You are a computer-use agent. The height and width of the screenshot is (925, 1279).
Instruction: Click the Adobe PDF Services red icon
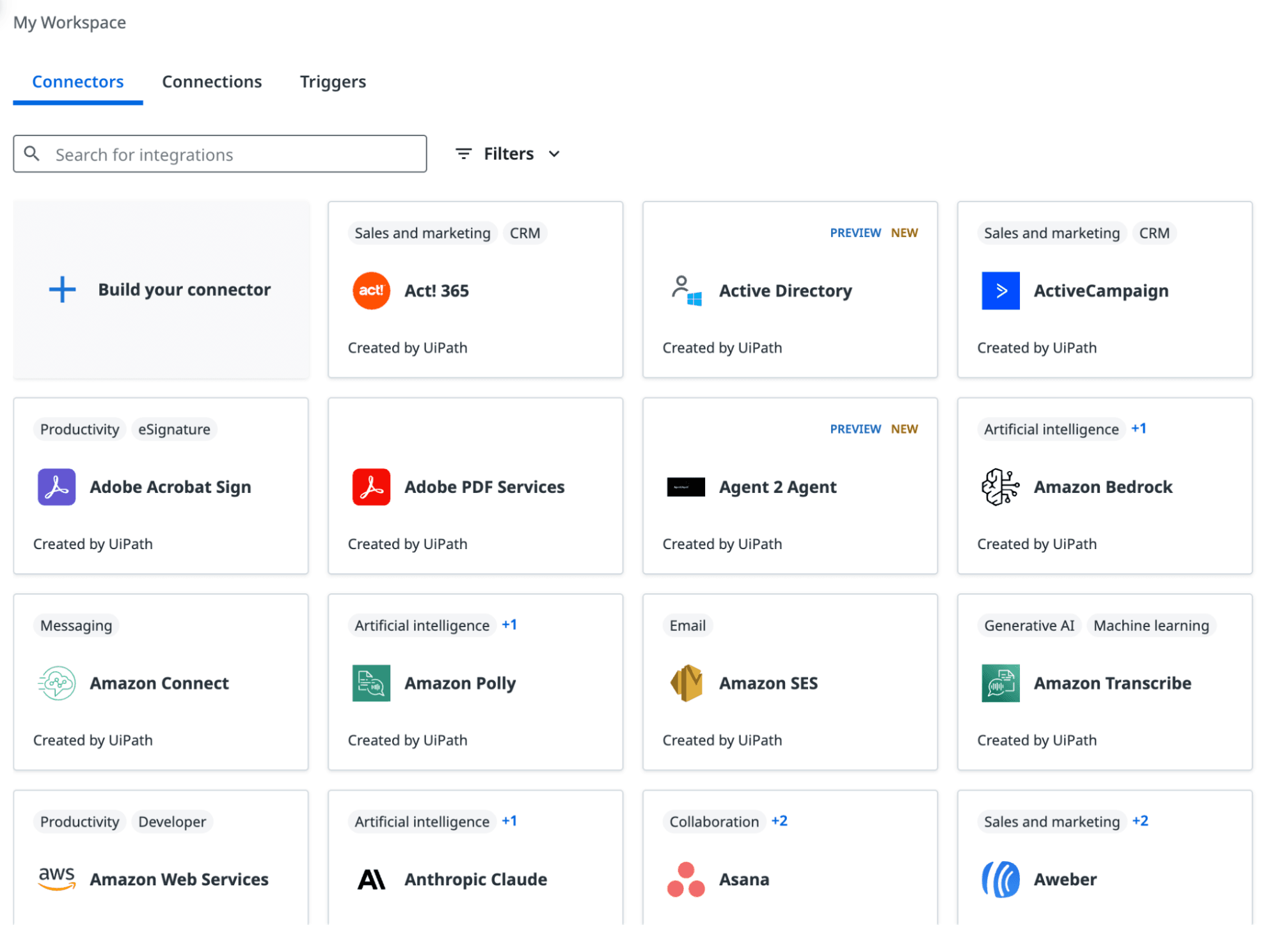click(371, 486)
